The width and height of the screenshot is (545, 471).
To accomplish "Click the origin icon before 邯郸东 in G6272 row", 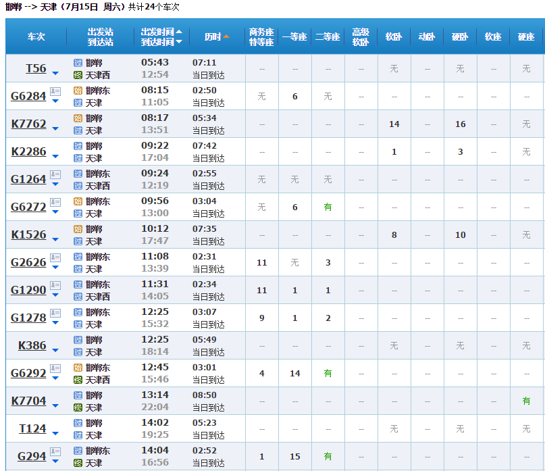I will 78,201.
